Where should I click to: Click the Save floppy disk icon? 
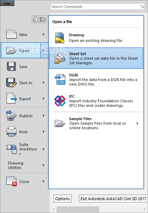coord(12,66)
